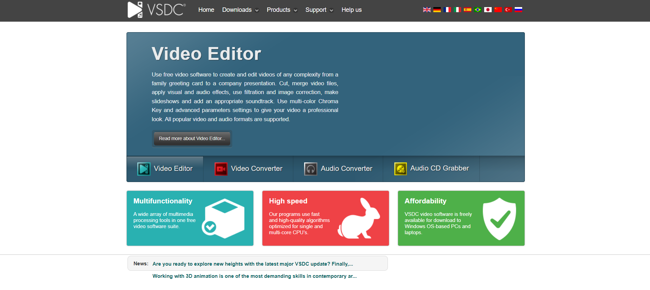This screenshot has height=290, width=650.
Task: Pick the Italian flag language option
Action: 457,9
